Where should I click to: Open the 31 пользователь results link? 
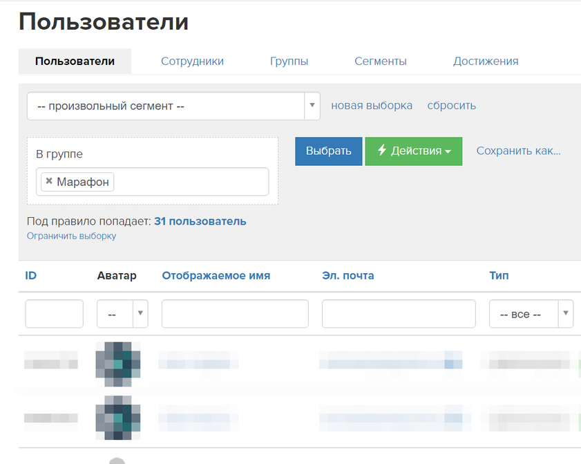[200, 221]
